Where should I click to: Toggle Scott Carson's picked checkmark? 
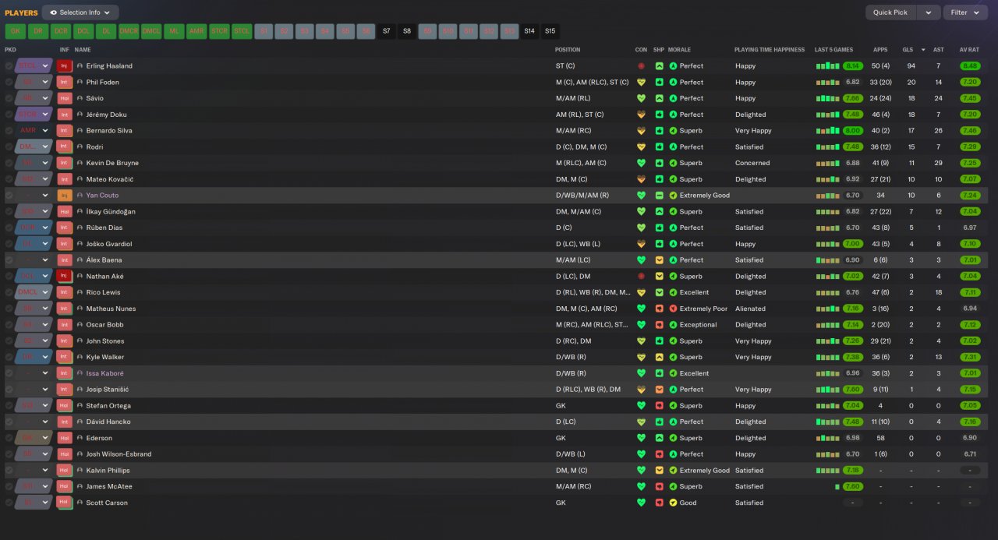(x=9, y=503)
